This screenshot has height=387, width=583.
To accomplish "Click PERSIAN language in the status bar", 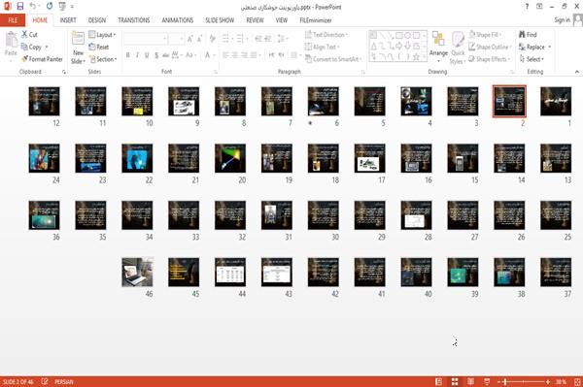I will pos(64,381).
